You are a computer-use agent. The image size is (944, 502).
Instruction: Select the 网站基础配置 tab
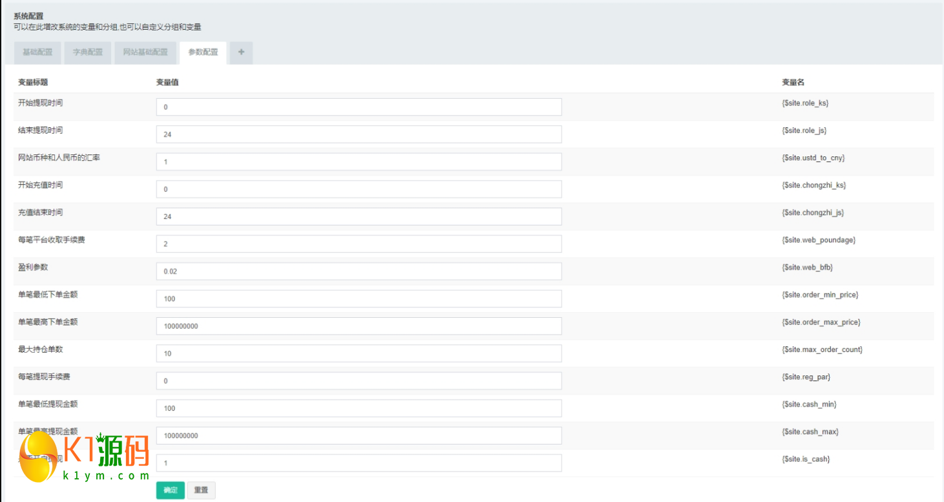click(x=145, y=52)
